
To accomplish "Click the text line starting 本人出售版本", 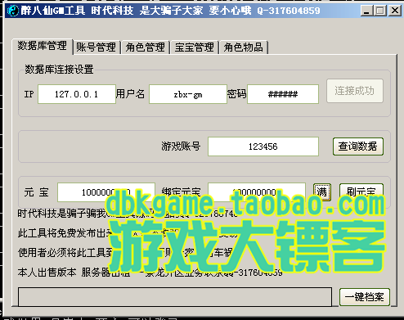I will click(x=150, y=272).
